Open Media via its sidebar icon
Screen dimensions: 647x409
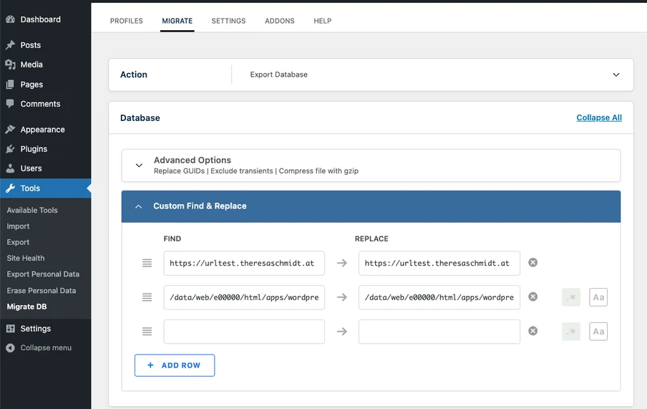tap(10, 64)
